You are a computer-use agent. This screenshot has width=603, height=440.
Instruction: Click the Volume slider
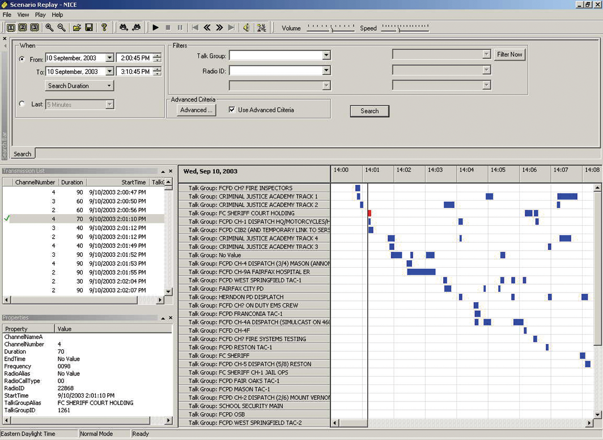tap(331, 28)
